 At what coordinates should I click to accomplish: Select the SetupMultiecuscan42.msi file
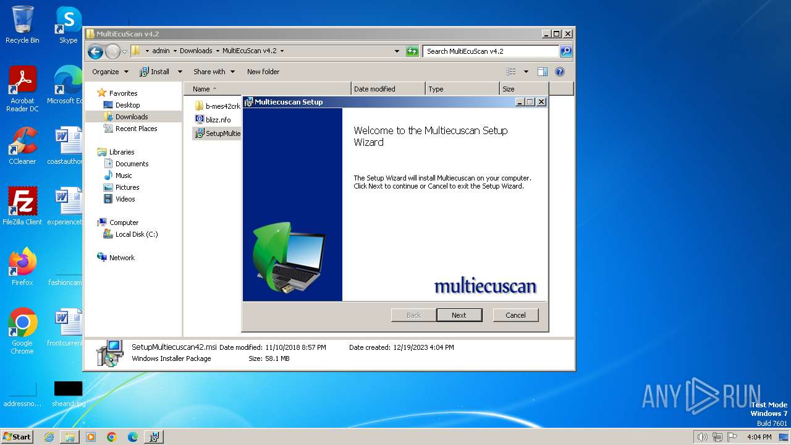(x=217, y=133)
